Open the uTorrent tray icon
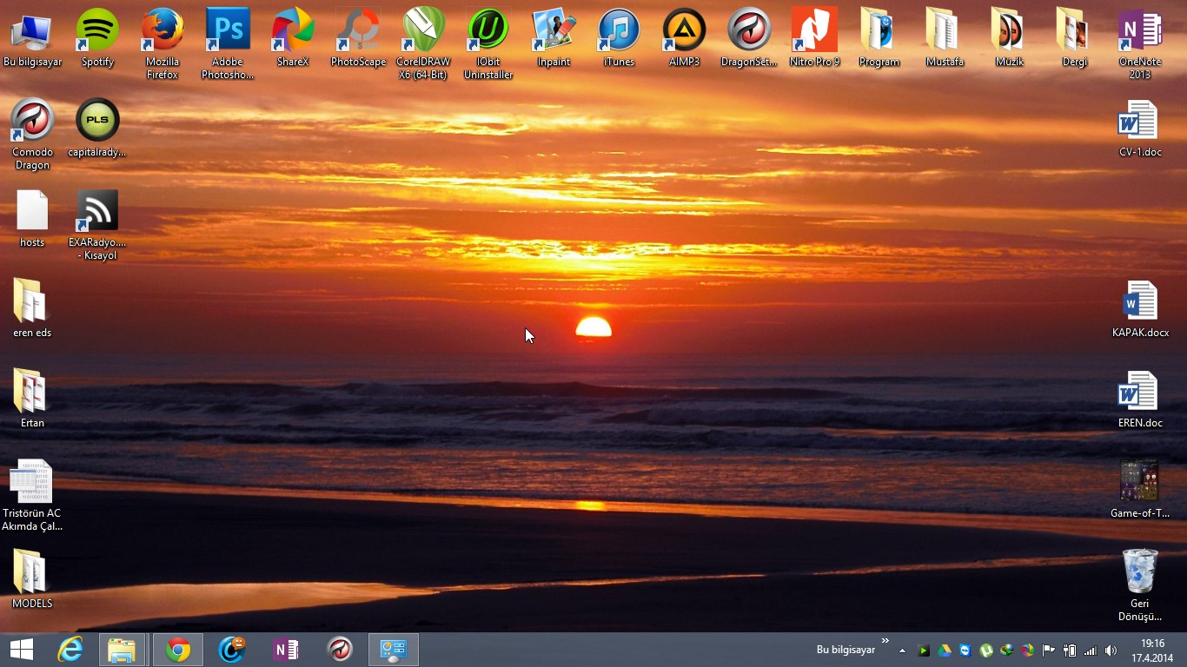 (986, 650)
